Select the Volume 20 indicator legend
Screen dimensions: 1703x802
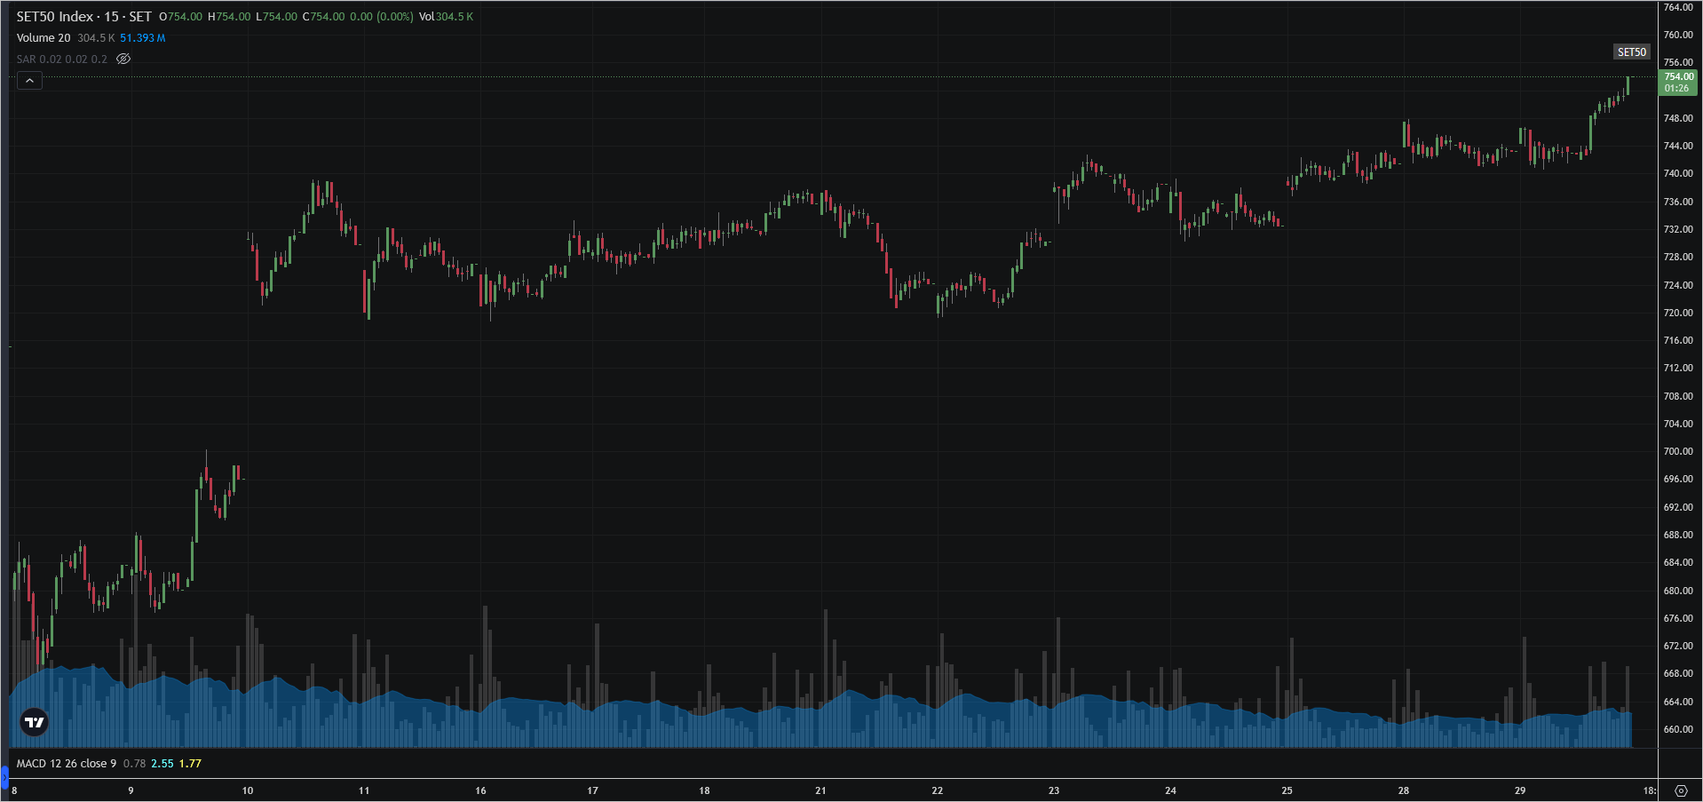(44, 37)
